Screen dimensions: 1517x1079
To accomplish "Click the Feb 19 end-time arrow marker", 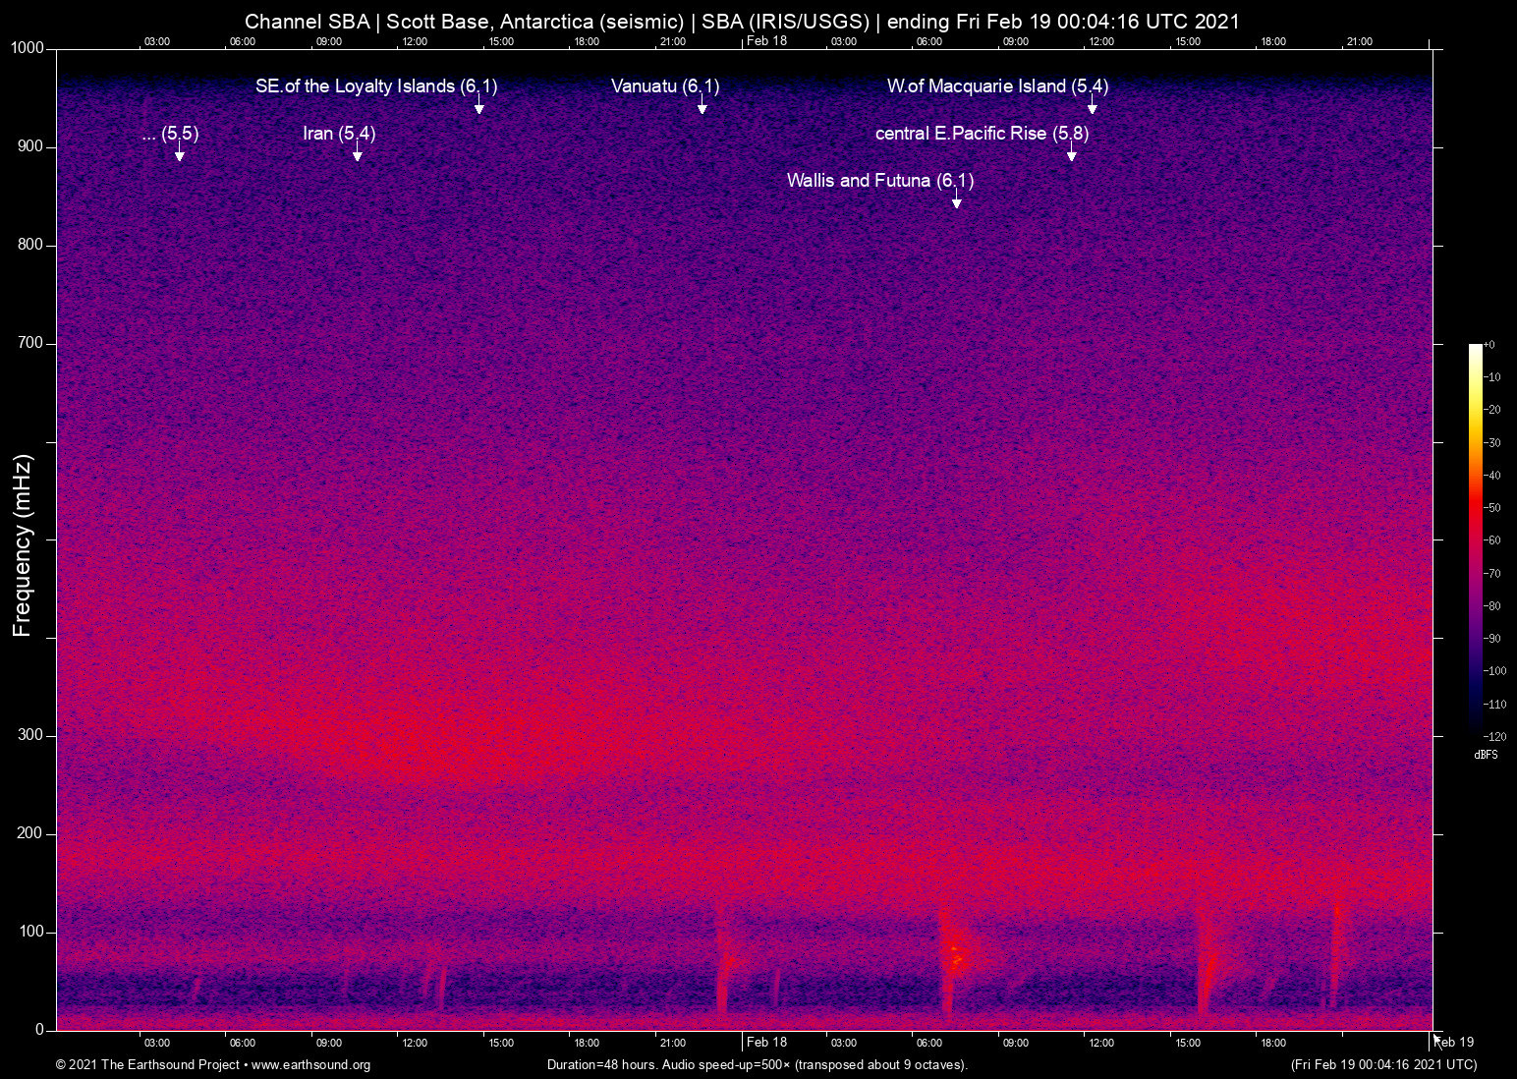I will (1436, 1037).
